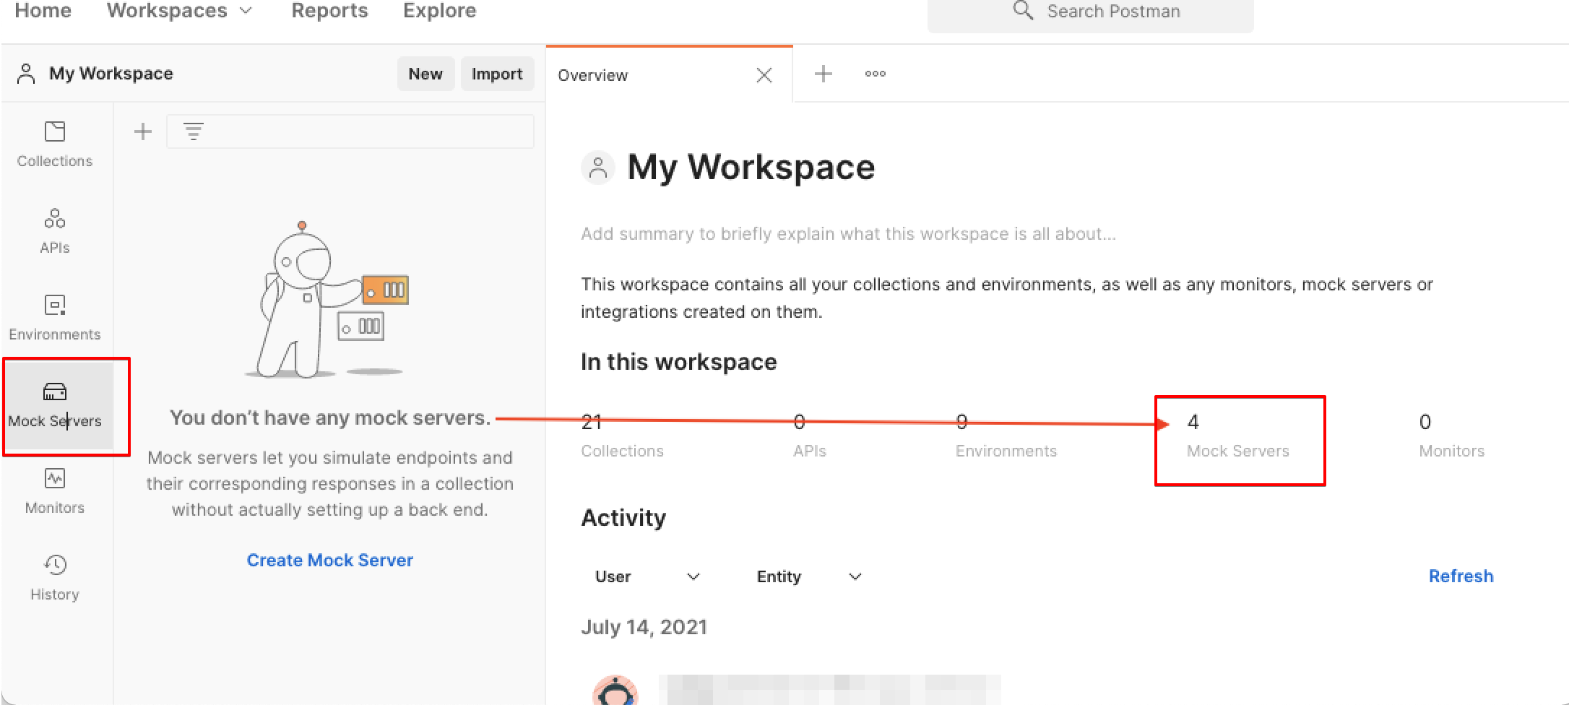Image resolution: width=1569 pixels, height=705 pixels.
Task: Open the Collections sidebar panel
Action: tap(55, 144)
